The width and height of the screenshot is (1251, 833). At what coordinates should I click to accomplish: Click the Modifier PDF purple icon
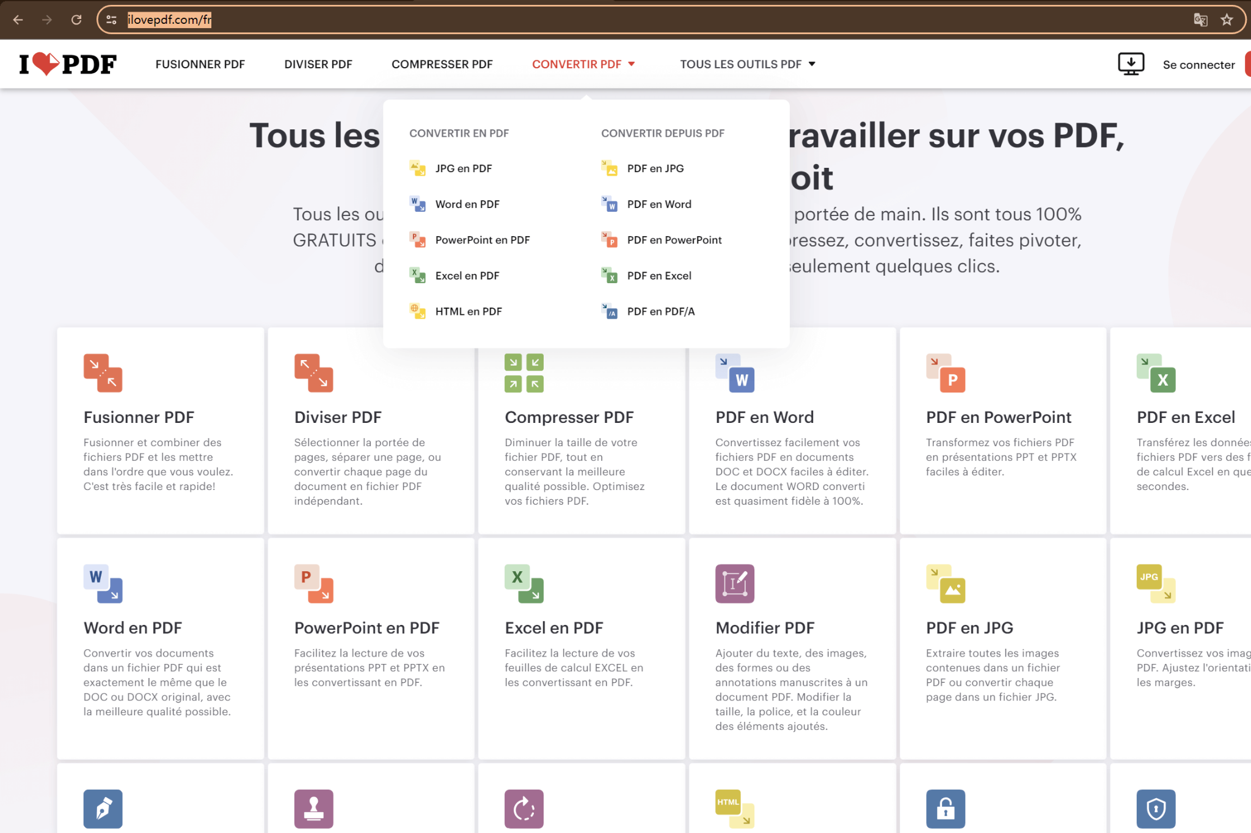tap(734, 583)
